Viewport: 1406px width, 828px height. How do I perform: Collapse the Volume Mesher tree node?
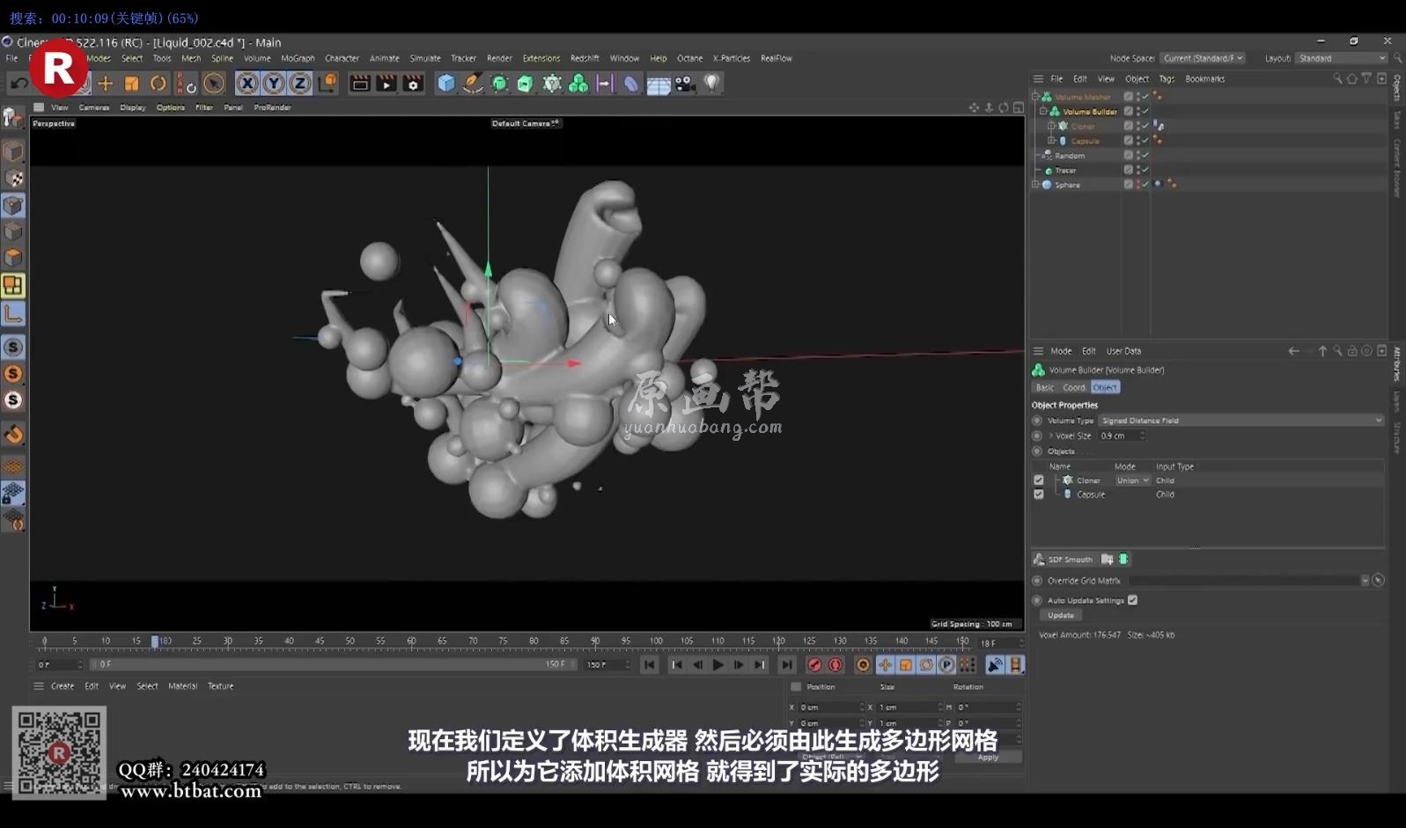[x=1035, y=97]
